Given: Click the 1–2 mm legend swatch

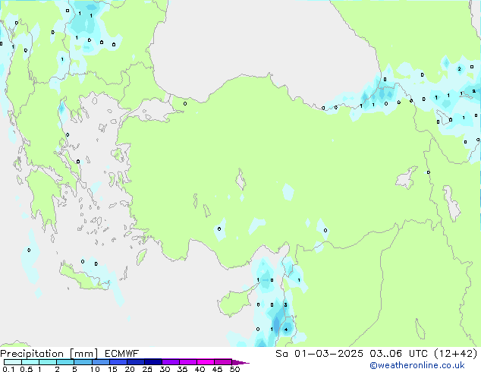Looking at the screenshot, I should coord(48,362).
